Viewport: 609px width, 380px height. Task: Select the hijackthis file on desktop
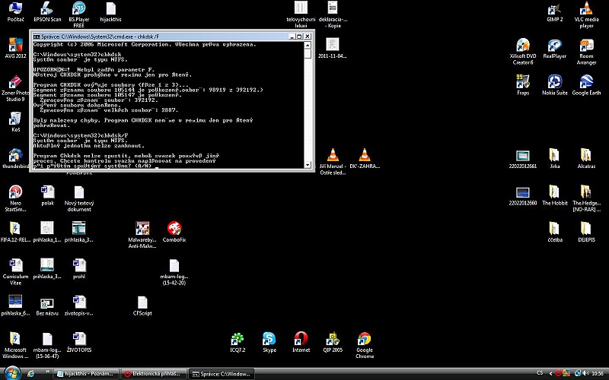click(110, 11)
